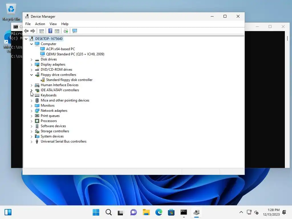The image size is (292, 219).
Task: Switch to Command Prompt via taskbar icon
Action: pyautogui.click(x=184, y=212)
